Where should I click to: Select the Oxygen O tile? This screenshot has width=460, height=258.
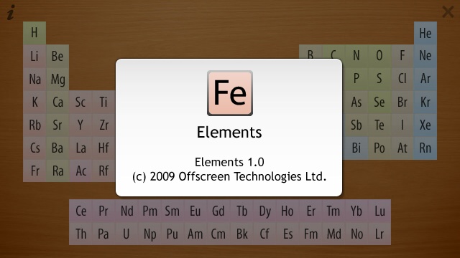(379, 56)
